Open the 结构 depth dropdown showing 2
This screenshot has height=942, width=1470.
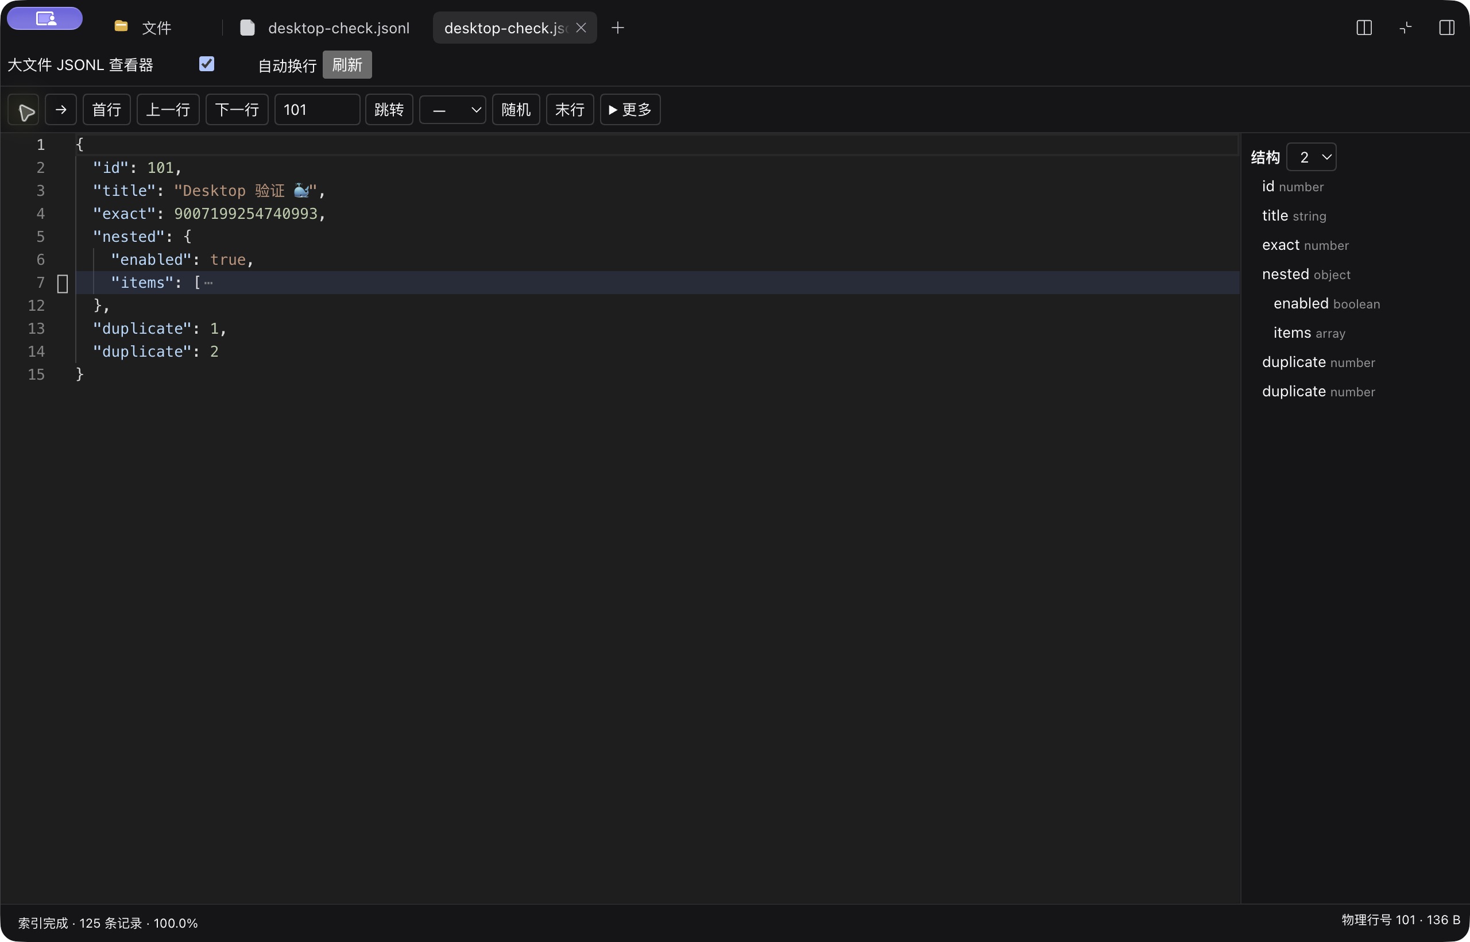pyautogui.click(x=1311, y=157)
